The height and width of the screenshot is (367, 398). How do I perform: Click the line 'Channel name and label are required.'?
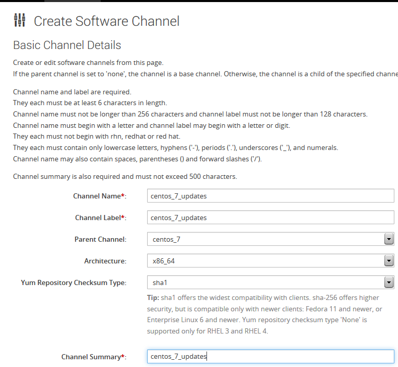72,92
